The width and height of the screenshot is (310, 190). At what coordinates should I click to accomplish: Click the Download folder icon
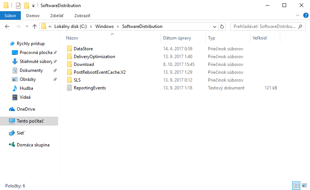(x=69, y=64)
